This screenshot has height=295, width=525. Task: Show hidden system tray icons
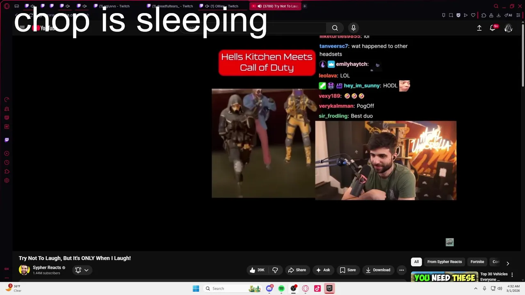(476, 288)
